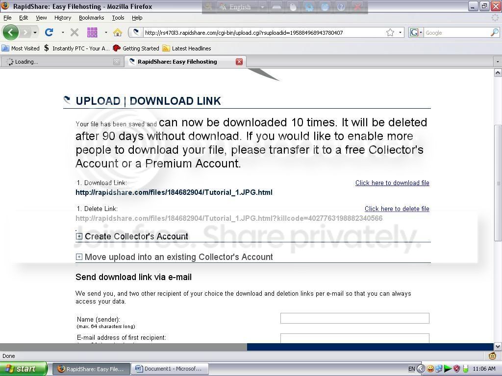The image size is (502, 376).
Task: Click the red security shield tray icon
Action: (x=457, y=369)
